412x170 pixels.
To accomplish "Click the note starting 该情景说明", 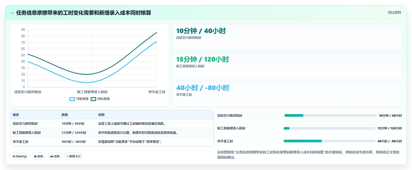I will tap(130, 142).
